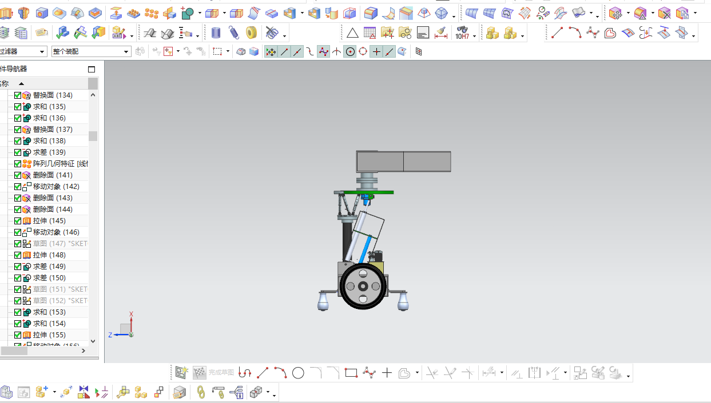This screenshot has height=403, width=711.
Task: Open the annotation ABC tool dropdown arrow
Action: 132,36
